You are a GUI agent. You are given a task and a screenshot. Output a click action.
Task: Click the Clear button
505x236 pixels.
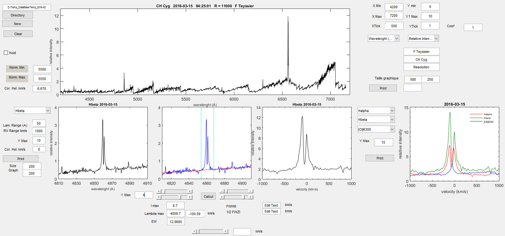[x=18, y=34]
